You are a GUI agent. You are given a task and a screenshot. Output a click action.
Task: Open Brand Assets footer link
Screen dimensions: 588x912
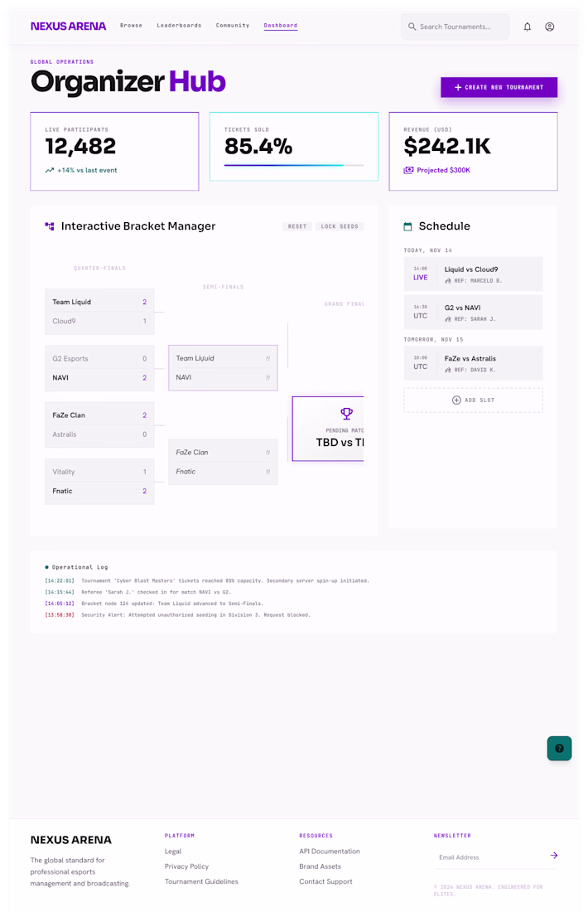pyautogui.click(x=321, y=866)
